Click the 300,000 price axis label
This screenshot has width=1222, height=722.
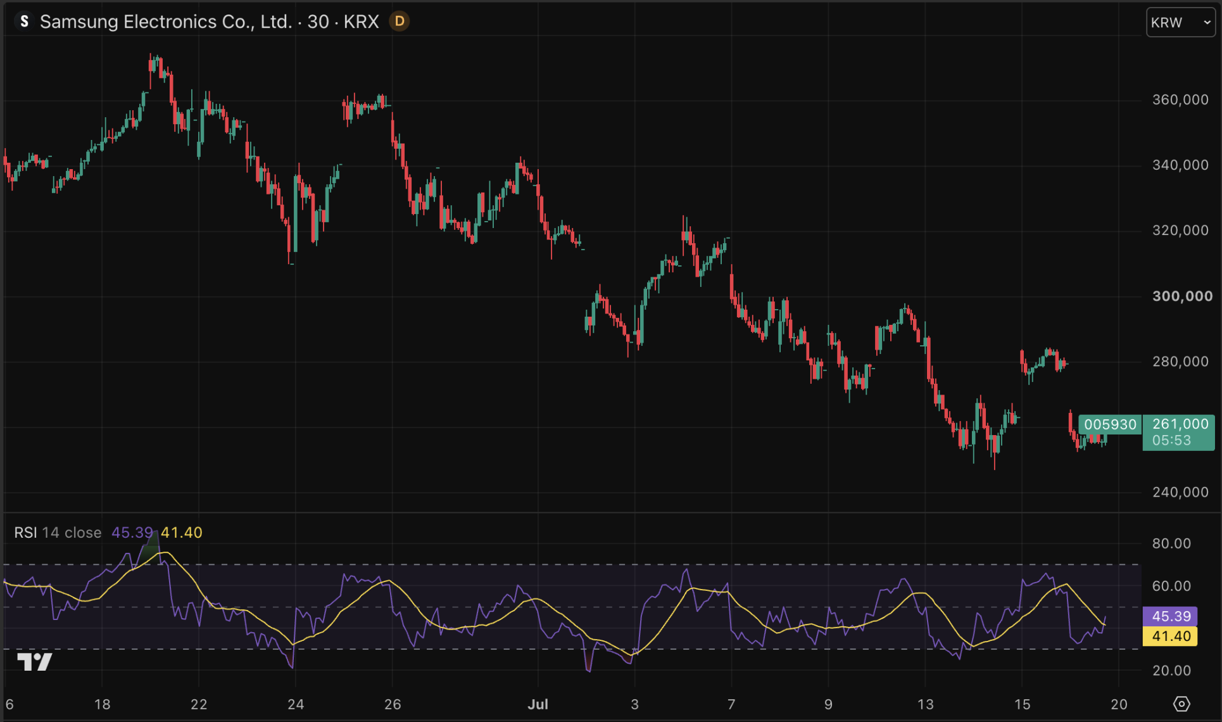1181,296
